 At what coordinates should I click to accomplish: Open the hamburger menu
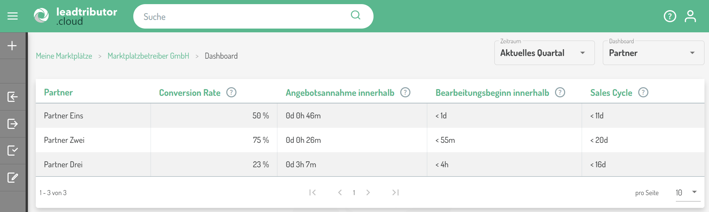(12, 16)
